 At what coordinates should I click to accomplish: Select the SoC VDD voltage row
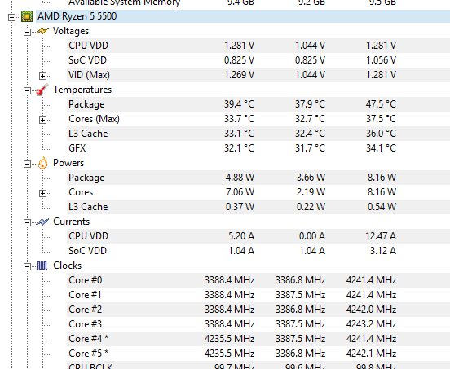pos(258,60)
